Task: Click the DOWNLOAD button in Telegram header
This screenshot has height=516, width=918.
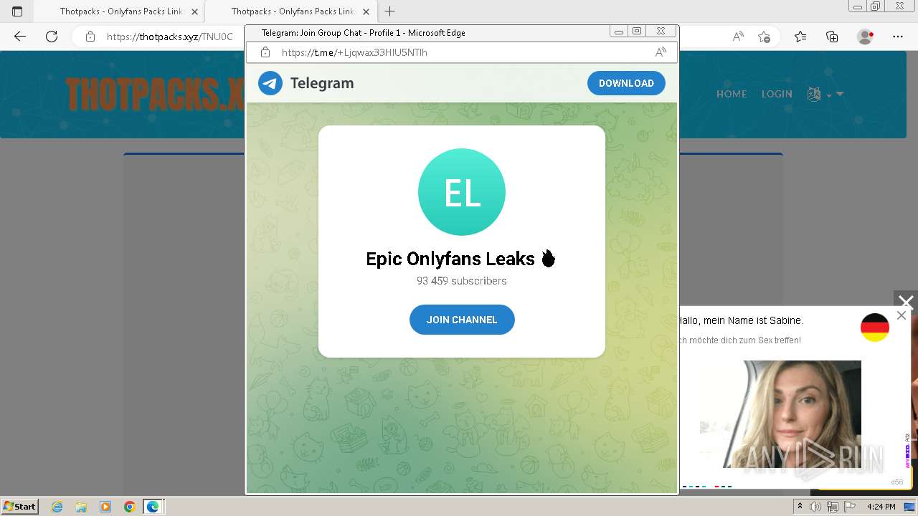Action: tap(626, 83)
